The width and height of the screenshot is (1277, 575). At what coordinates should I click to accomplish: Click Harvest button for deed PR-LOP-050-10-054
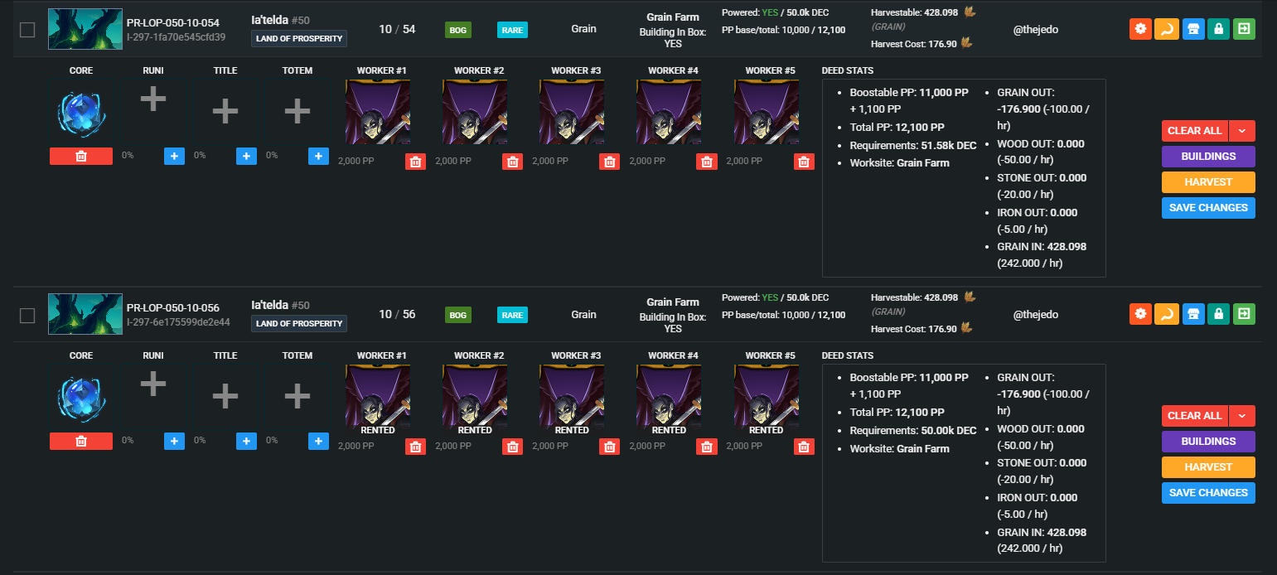(x=1208, y=182)
